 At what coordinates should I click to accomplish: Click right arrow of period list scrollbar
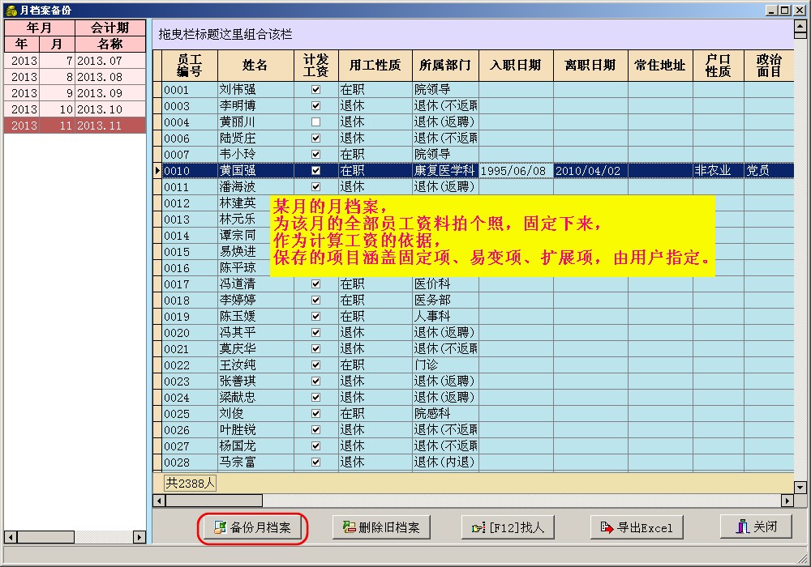click(x=140, y=537)
